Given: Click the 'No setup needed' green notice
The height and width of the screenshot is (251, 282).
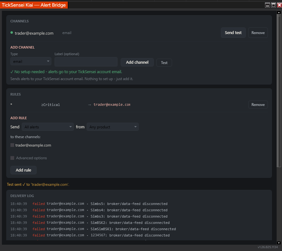Looking at the screenshot, I should coord(66,72).
